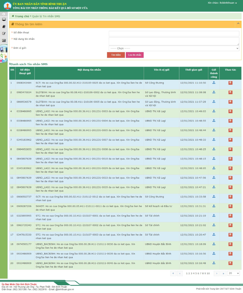Open the Đơn vị gửi dropdown

(x=174, y=48)
